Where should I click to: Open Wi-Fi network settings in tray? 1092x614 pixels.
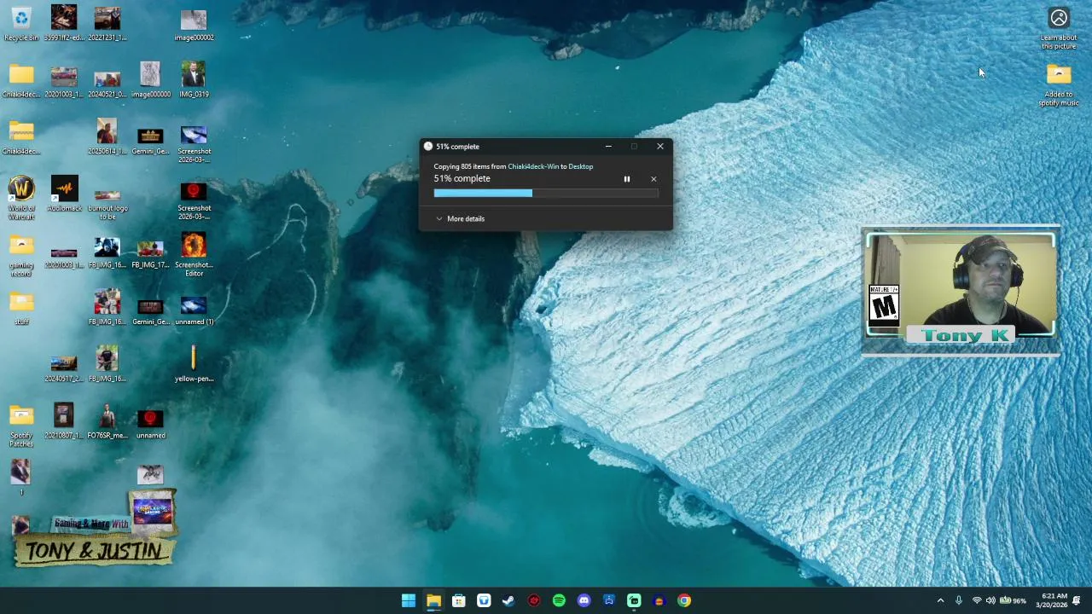977,600
